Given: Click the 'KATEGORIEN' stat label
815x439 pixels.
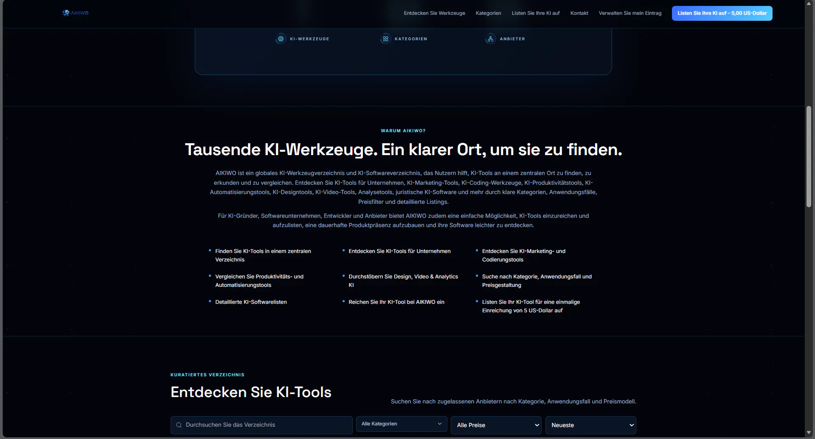Looking at the screenshot, I should pos(411,39).
